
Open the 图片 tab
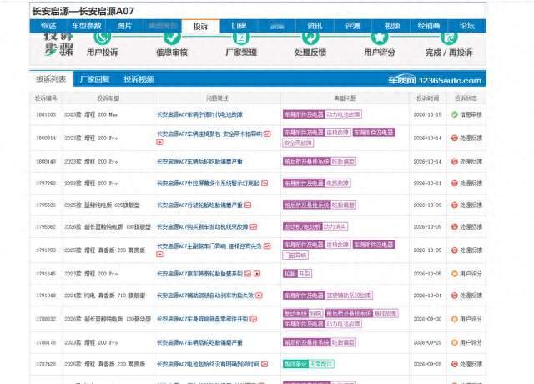coord(124,26)
